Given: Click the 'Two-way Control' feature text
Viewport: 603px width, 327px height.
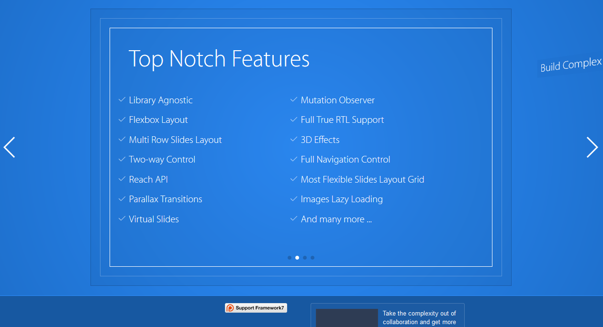Looking at the screenshot, I should [162, 160].
